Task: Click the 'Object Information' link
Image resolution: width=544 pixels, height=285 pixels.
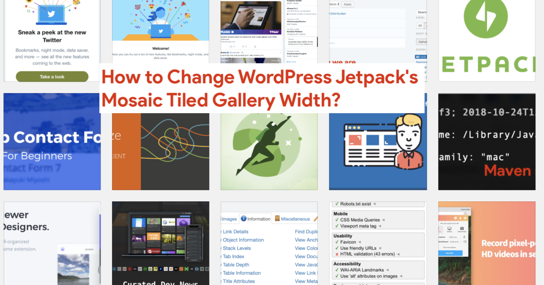Action: coord(243,240)
